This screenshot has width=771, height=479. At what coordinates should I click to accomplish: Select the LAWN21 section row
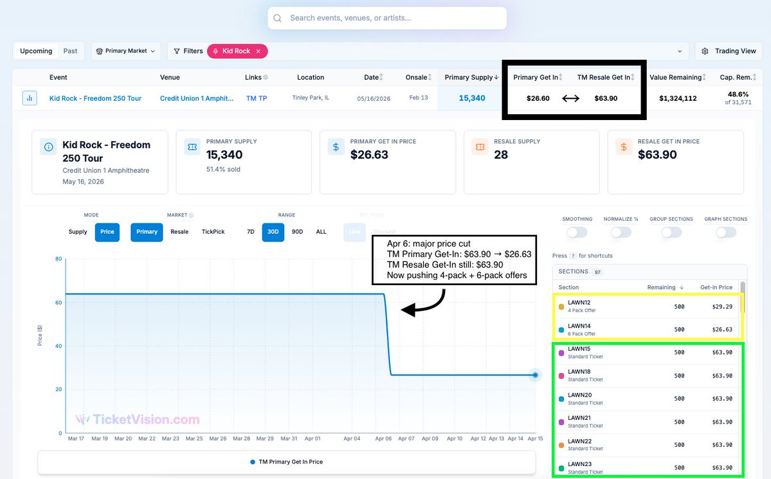[647, 422]
